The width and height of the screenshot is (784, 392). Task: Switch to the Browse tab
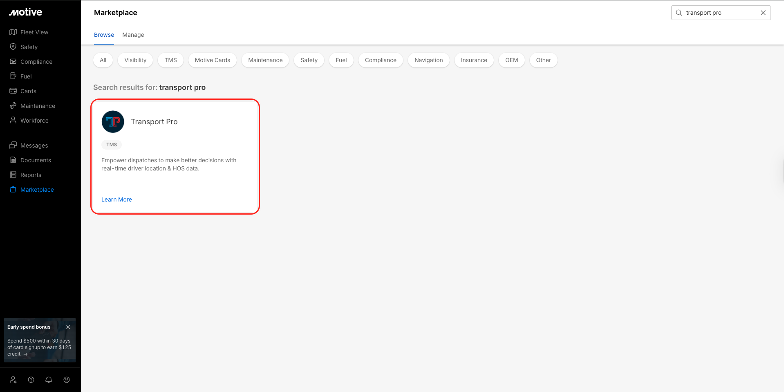pyautogui.click(x=104, y=35)
